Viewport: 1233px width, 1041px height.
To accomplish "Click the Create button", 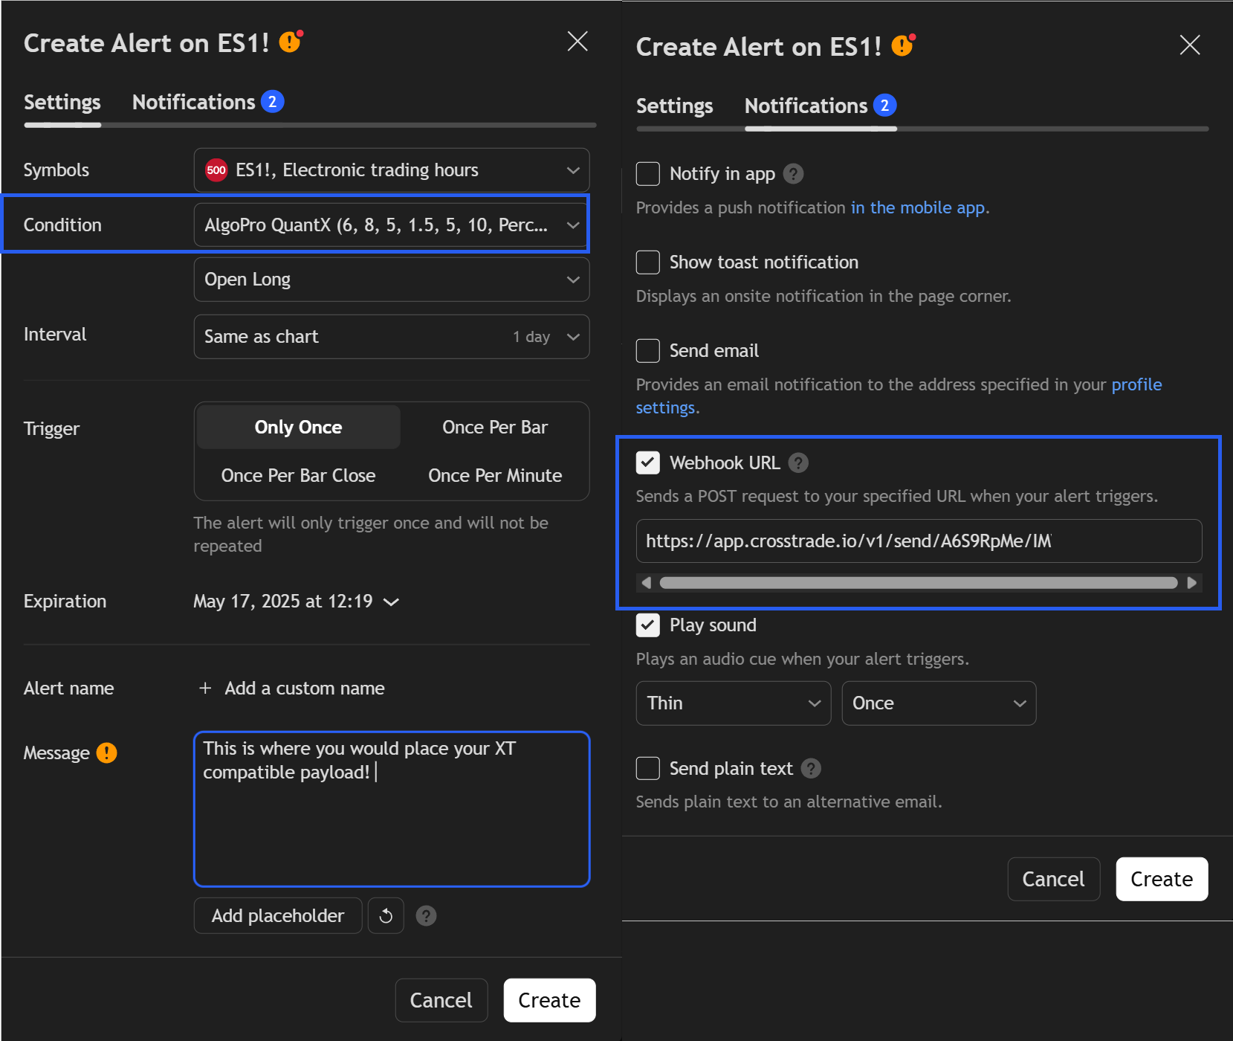I will 1161,879.
